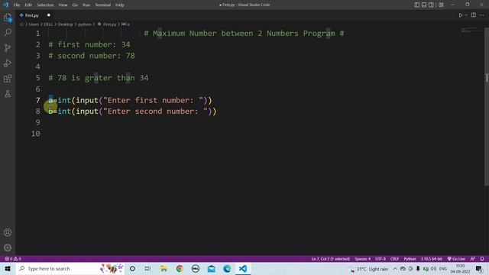Screen dimensions: 489x275
Task: Split the editor to the right
Action: click(474, 15)
